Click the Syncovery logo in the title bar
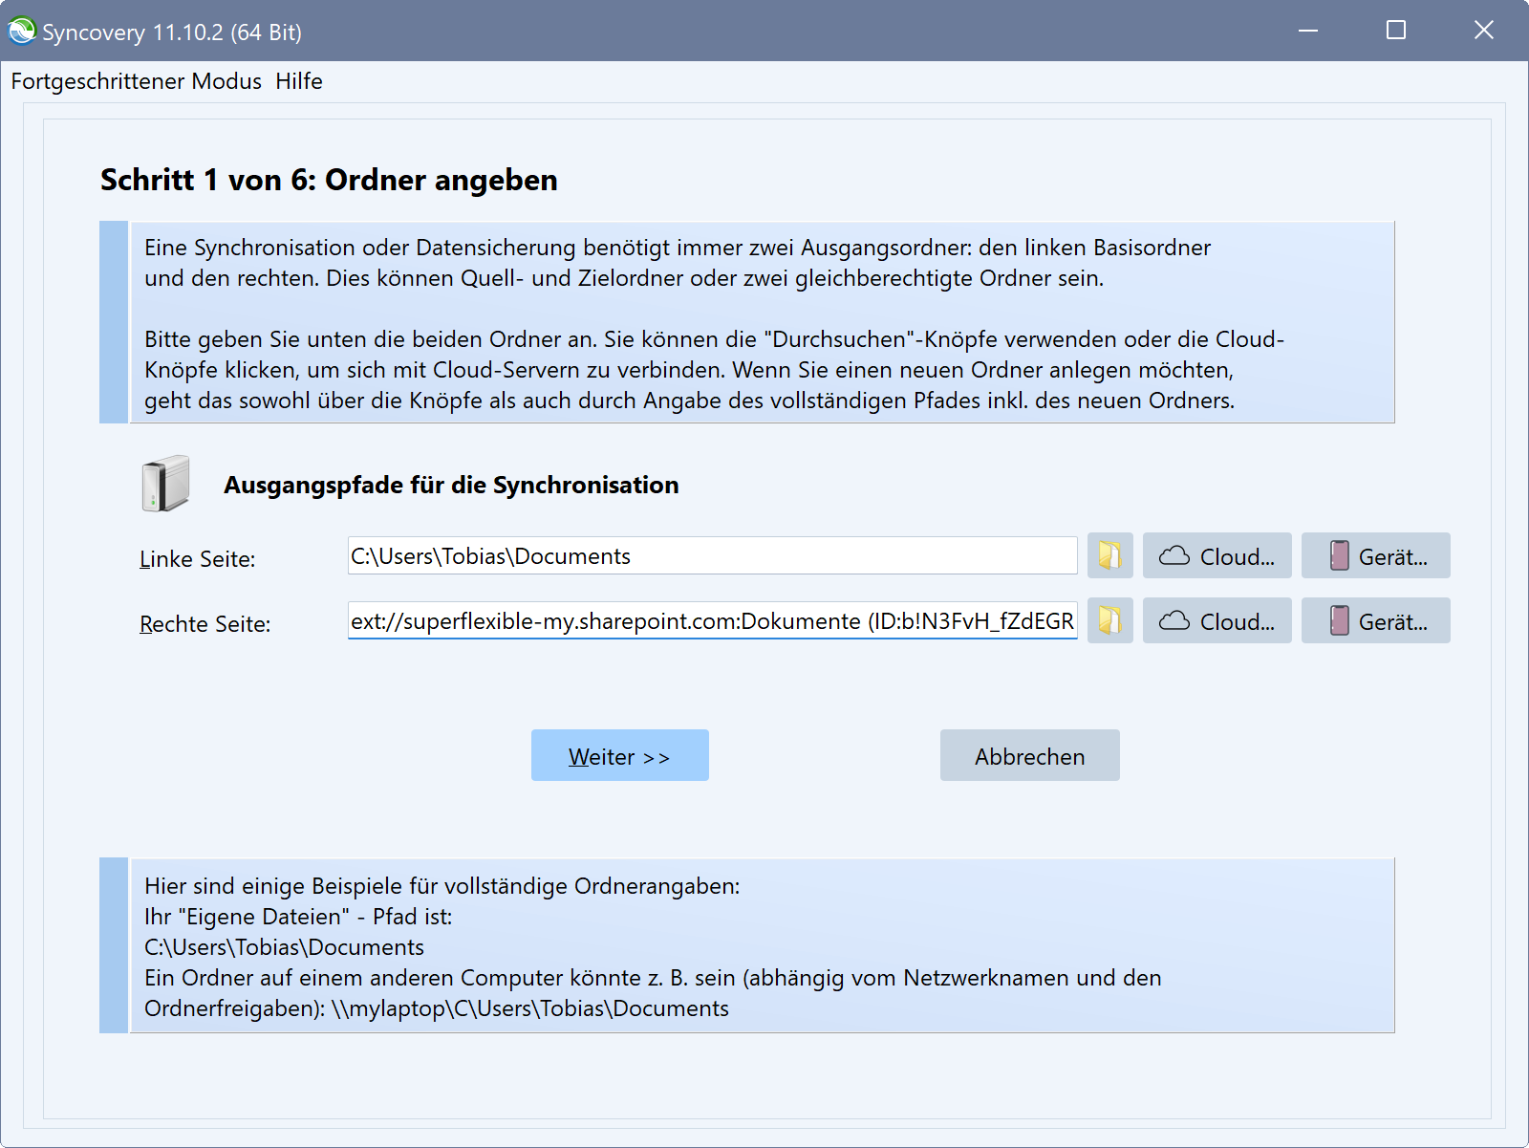 [21, 30]
